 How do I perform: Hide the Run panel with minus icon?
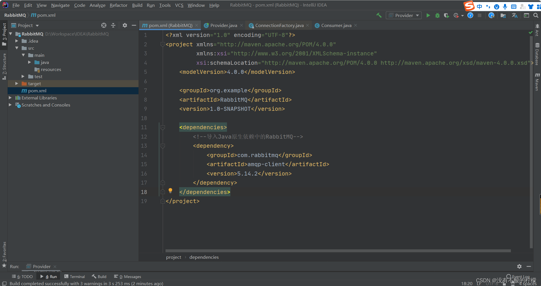tap(529, 266)
